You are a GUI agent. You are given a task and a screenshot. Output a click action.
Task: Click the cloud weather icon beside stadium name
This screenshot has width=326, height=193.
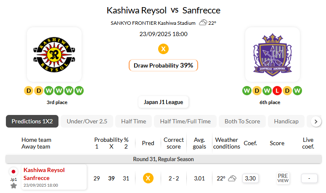(203, 22)
